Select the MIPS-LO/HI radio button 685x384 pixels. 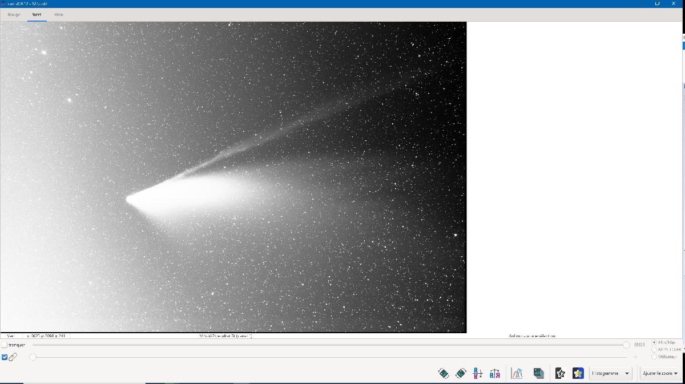tap(654, 349)
